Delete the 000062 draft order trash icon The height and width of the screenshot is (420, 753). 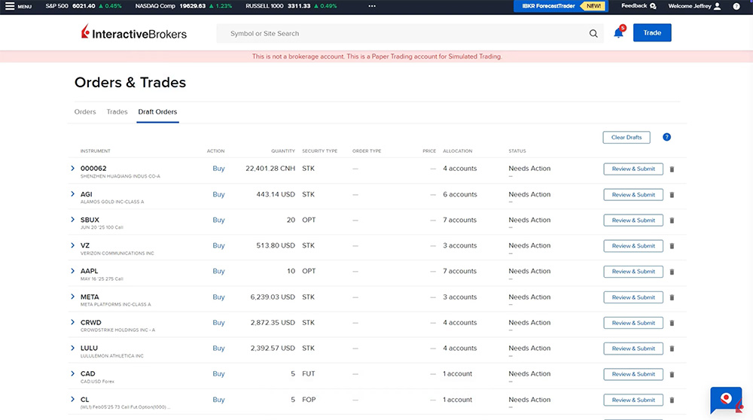tap(672, 169)
